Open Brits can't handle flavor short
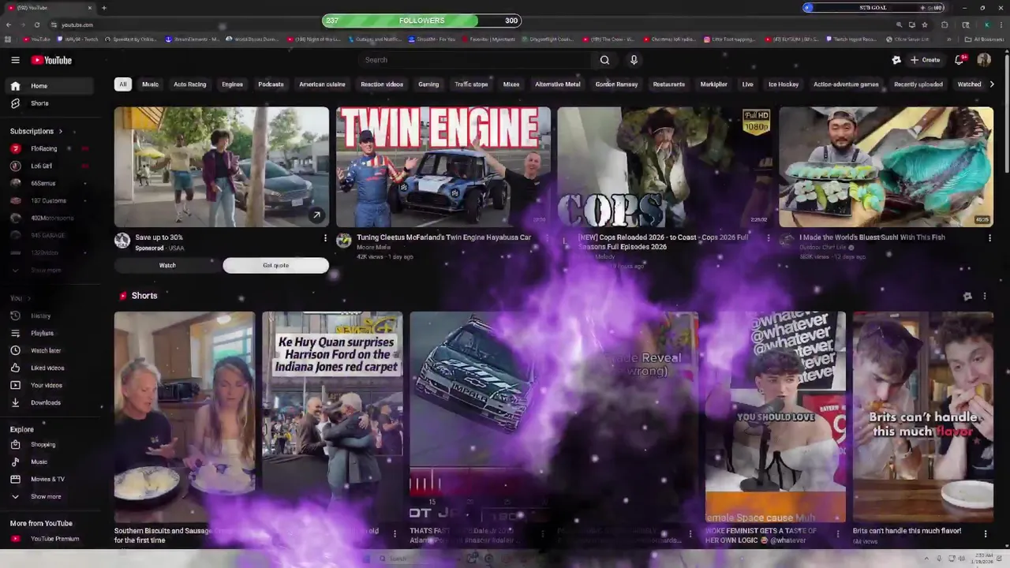Screen dimensions: 1010x568 pos(923,417)
